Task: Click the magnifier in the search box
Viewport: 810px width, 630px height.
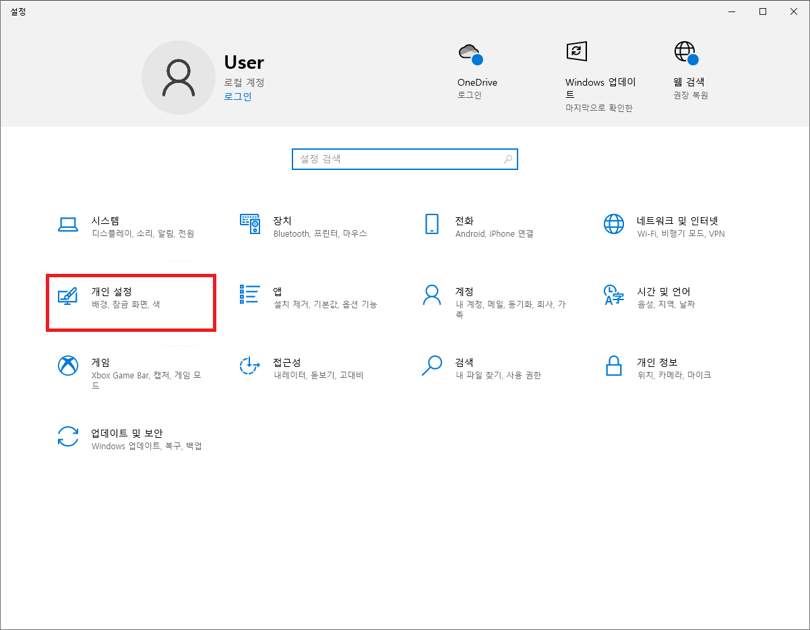Action: pyautogui.click(x=508, y=159)
